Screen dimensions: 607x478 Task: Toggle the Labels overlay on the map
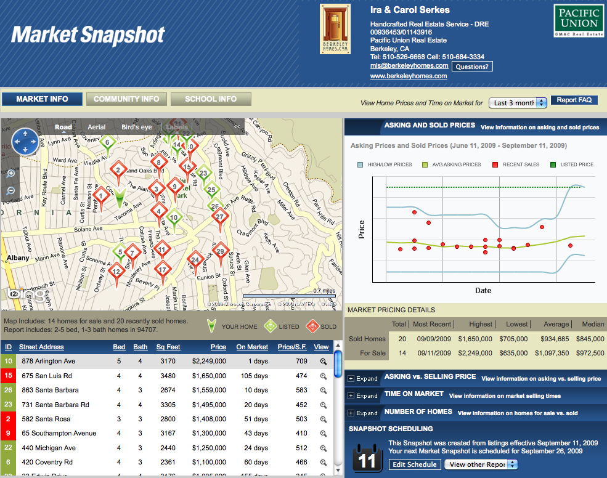(177, 127)
